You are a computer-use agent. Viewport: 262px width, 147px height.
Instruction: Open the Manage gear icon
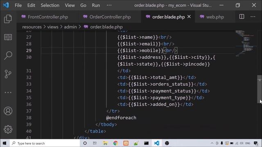click(x=8, y=129)
